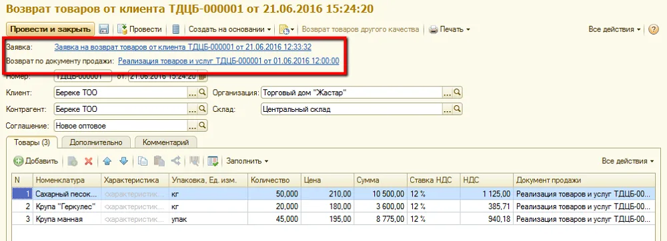Click the Провести и закрыть button
Image resolution: width=667 pixels, height=241 pixels.
(x=50, y=29)
